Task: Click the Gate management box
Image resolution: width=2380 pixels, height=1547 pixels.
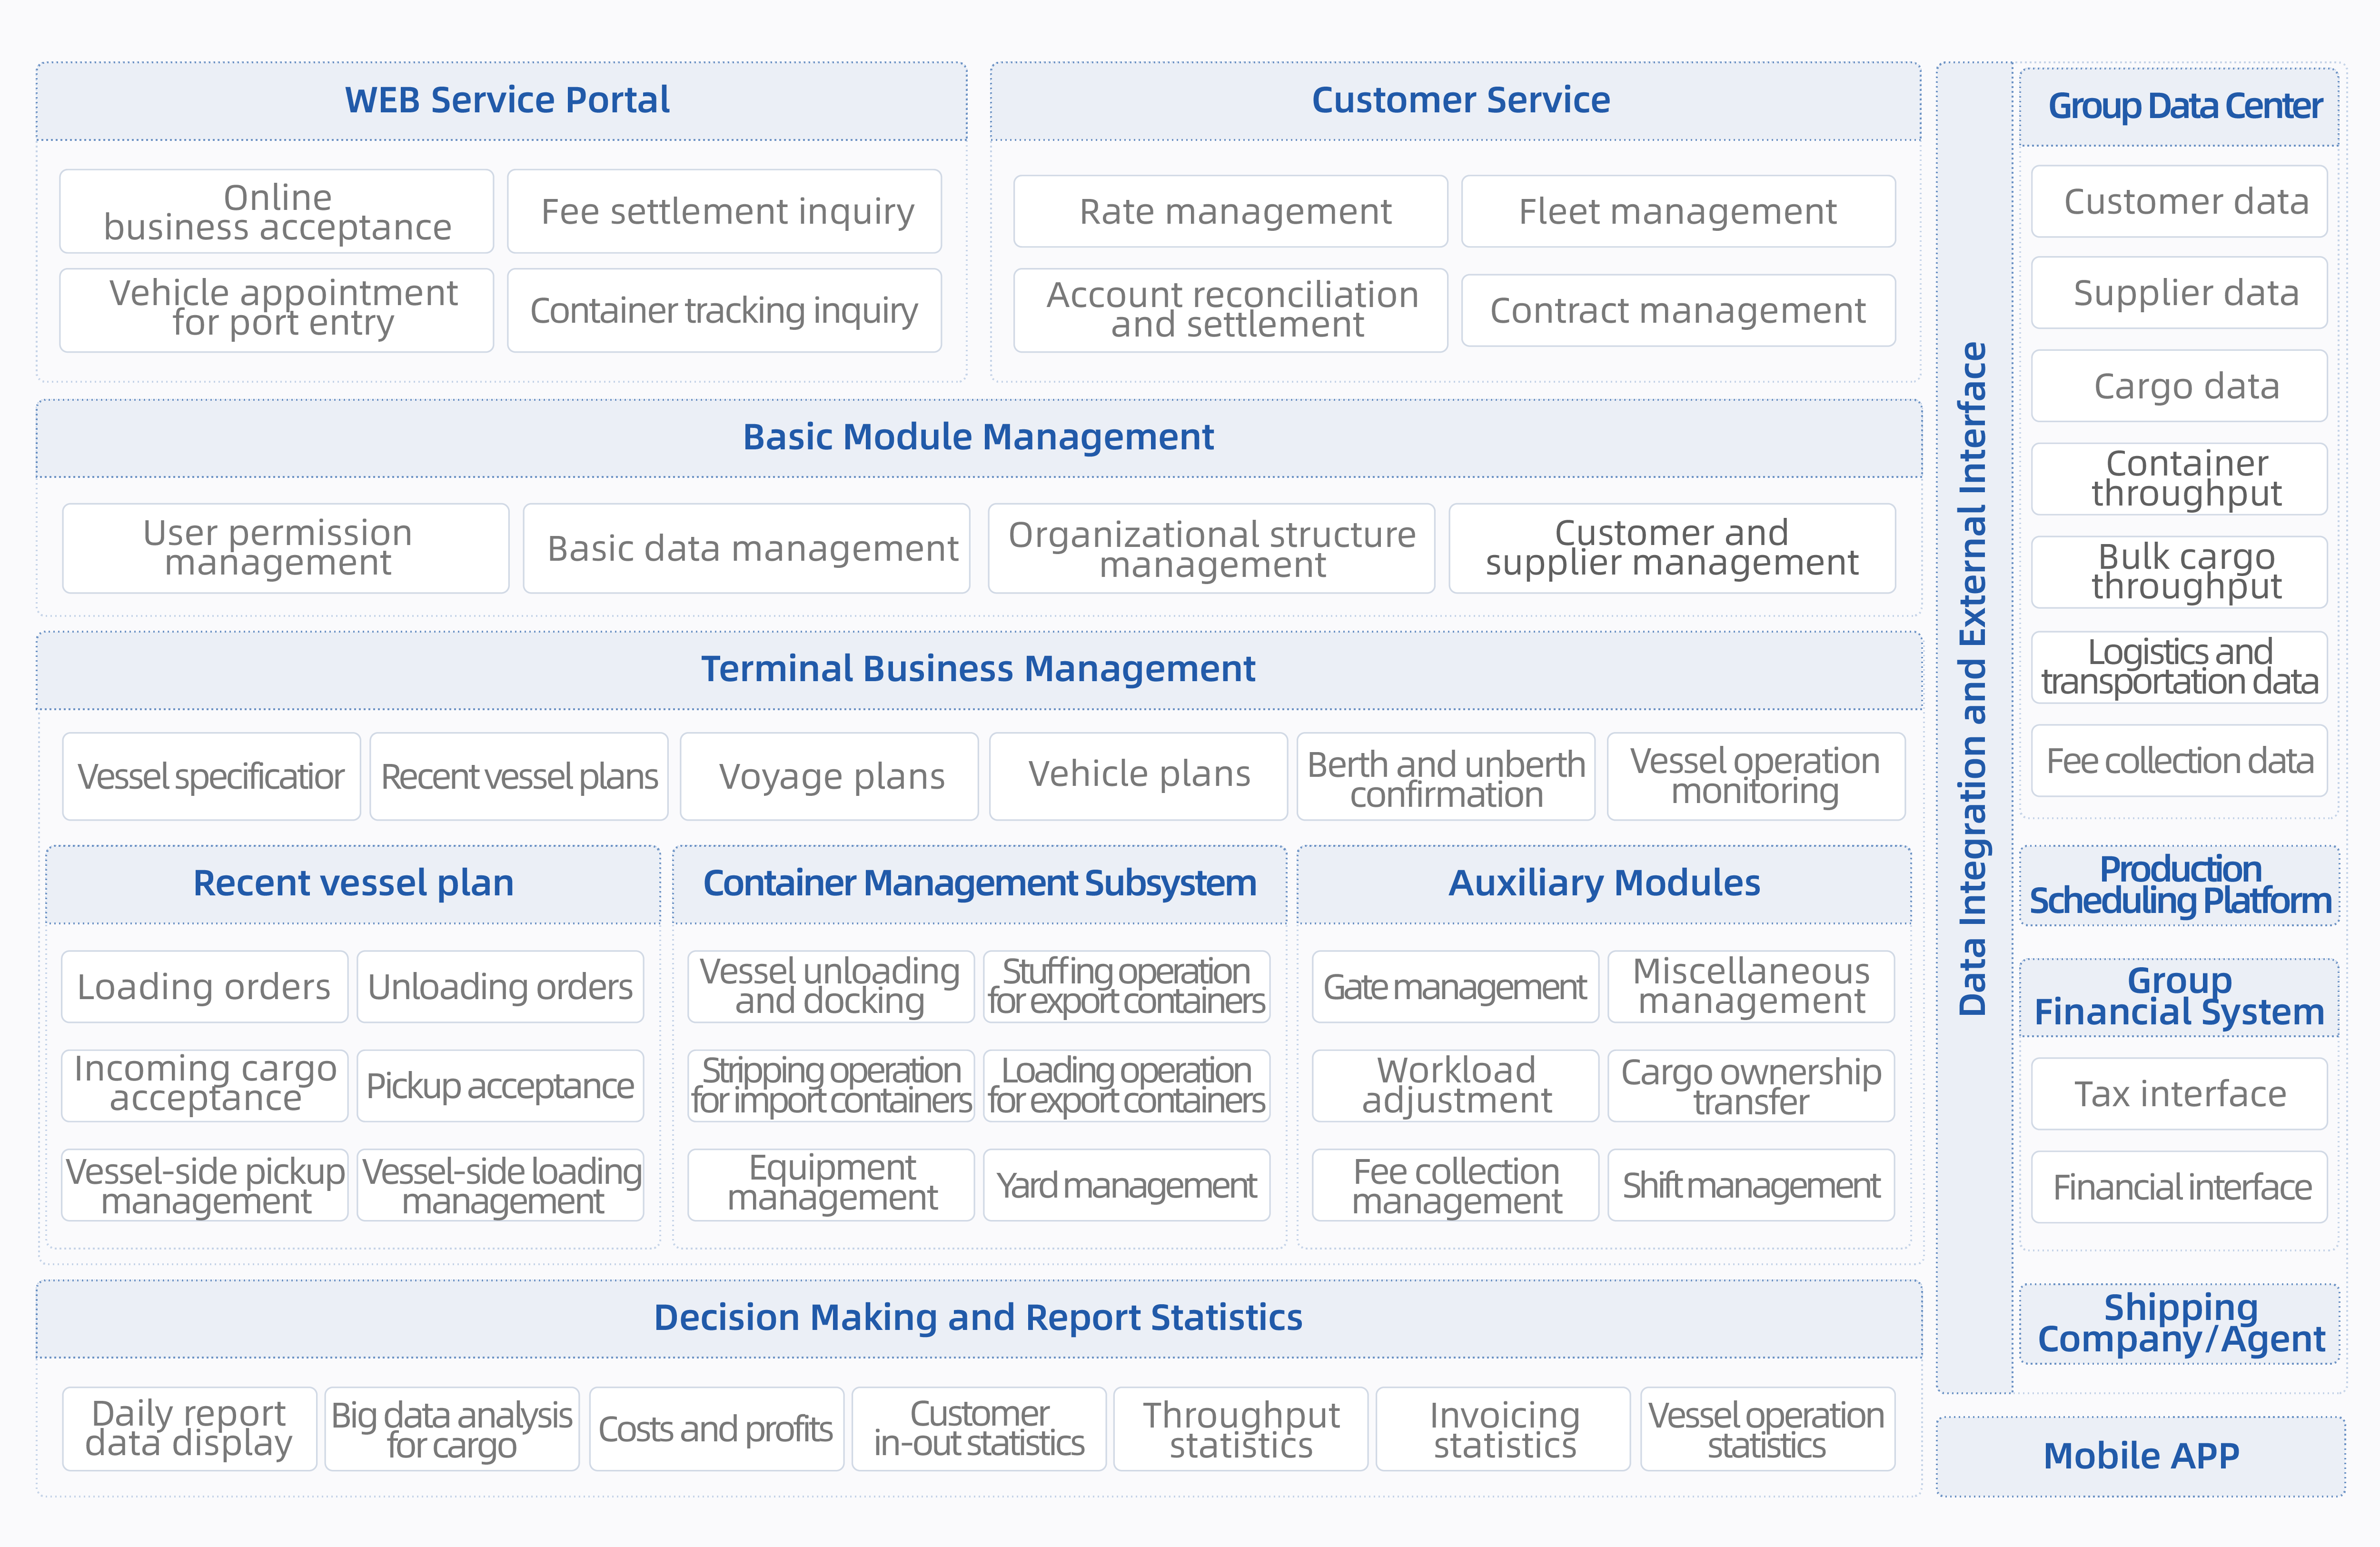Action: (x=1456, y=986)
